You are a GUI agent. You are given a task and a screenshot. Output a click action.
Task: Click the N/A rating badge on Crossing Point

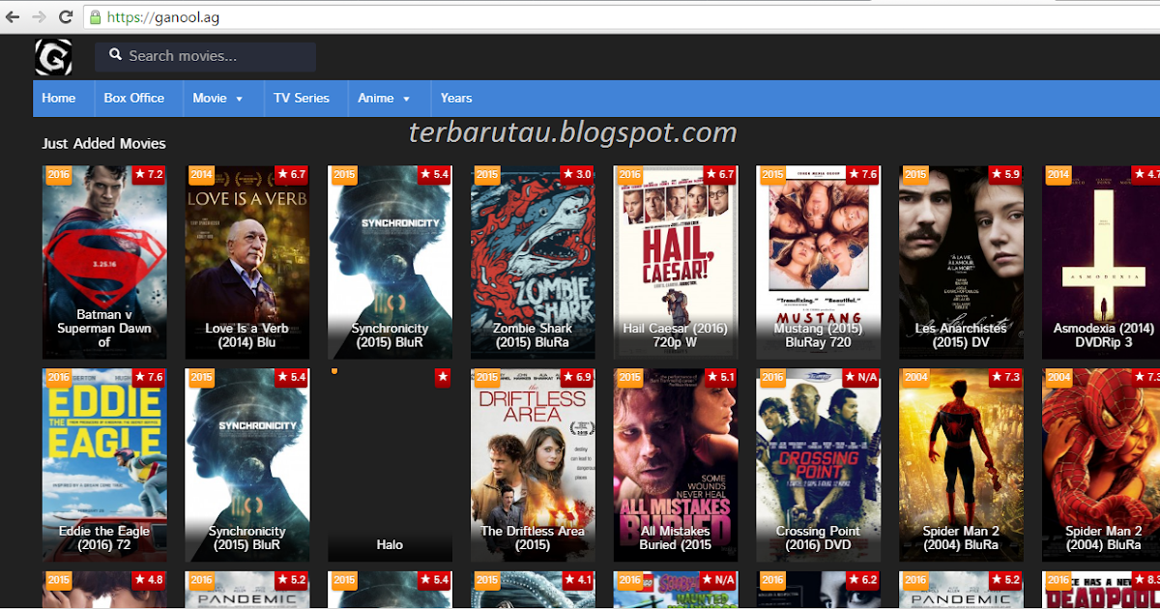pos(861,378)
